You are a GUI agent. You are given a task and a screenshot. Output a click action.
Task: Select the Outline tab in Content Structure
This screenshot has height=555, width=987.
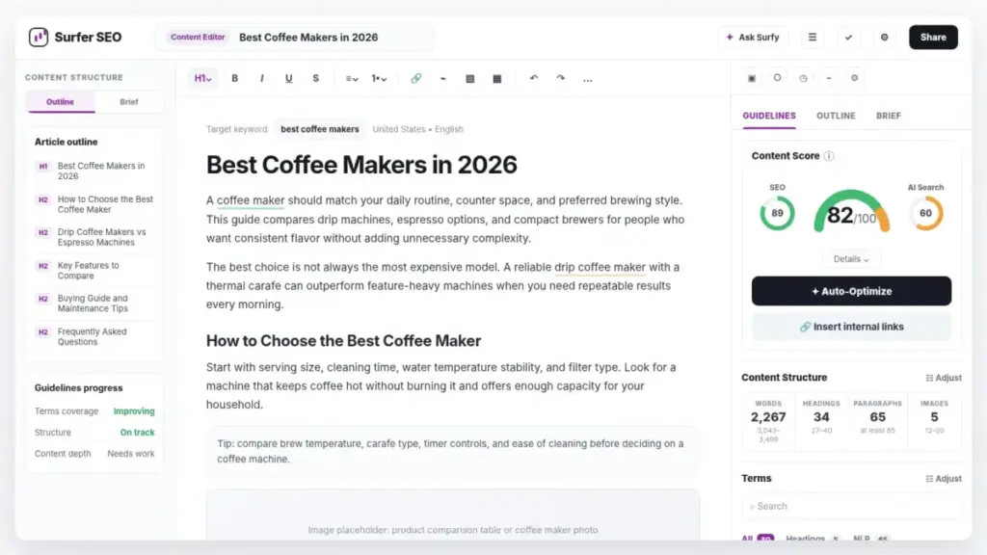(x=61, y=102)
